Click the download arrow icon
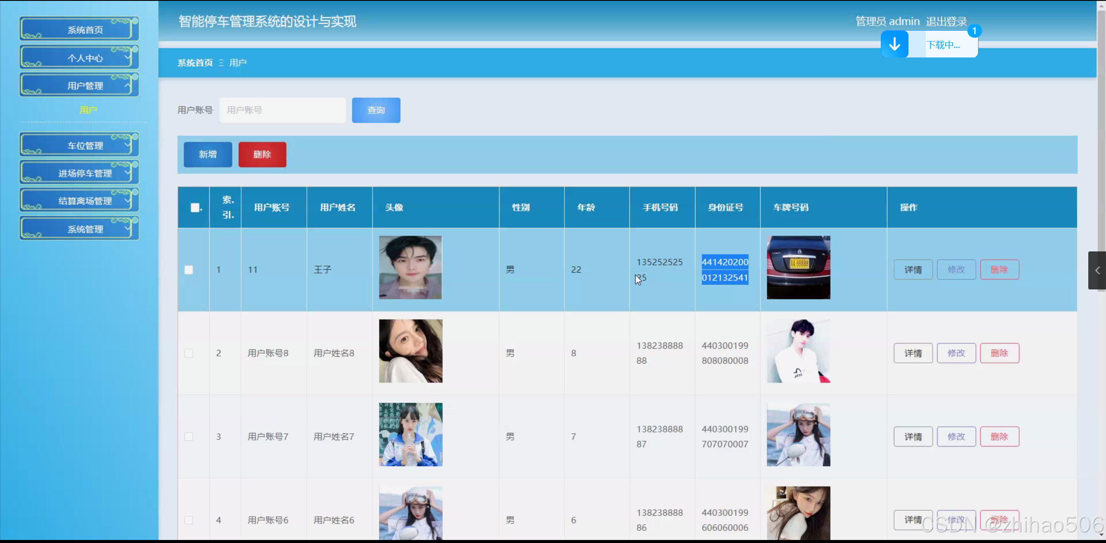 [894, 44]
